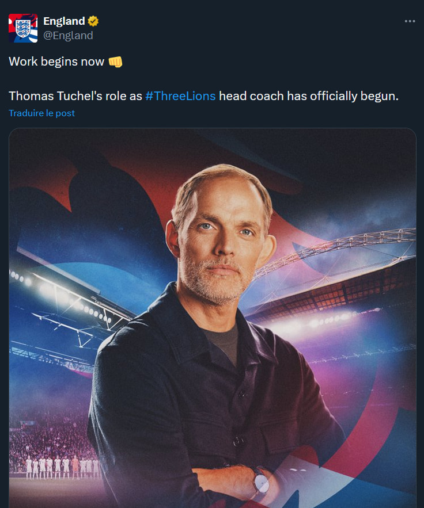424x508 pixels.
Task: Open the three-dot more options menu
Action: point(410,21)
